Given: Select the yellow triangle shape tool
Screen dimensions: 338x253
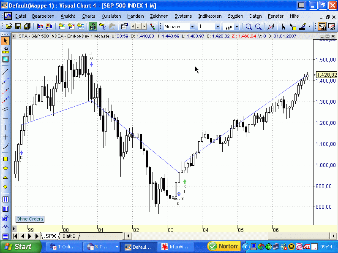Looking at the screenshot, I should [x=5, y=178].
